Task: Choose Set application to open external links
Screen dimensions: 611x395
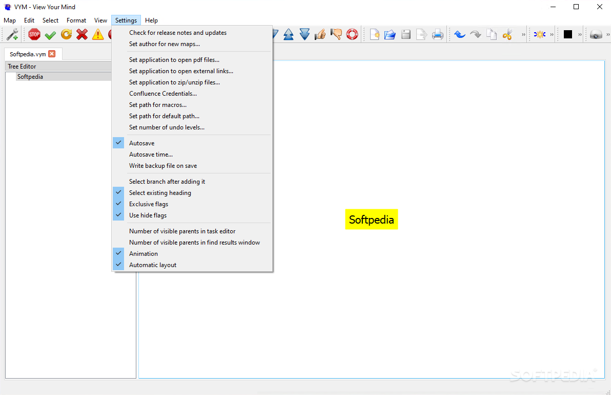Action: (192, 71)
